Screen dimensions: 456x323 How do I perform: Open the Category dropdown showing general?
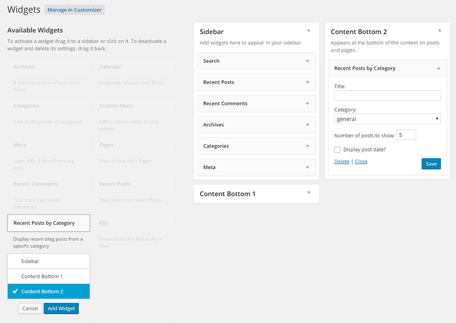(x=387, y=118)
